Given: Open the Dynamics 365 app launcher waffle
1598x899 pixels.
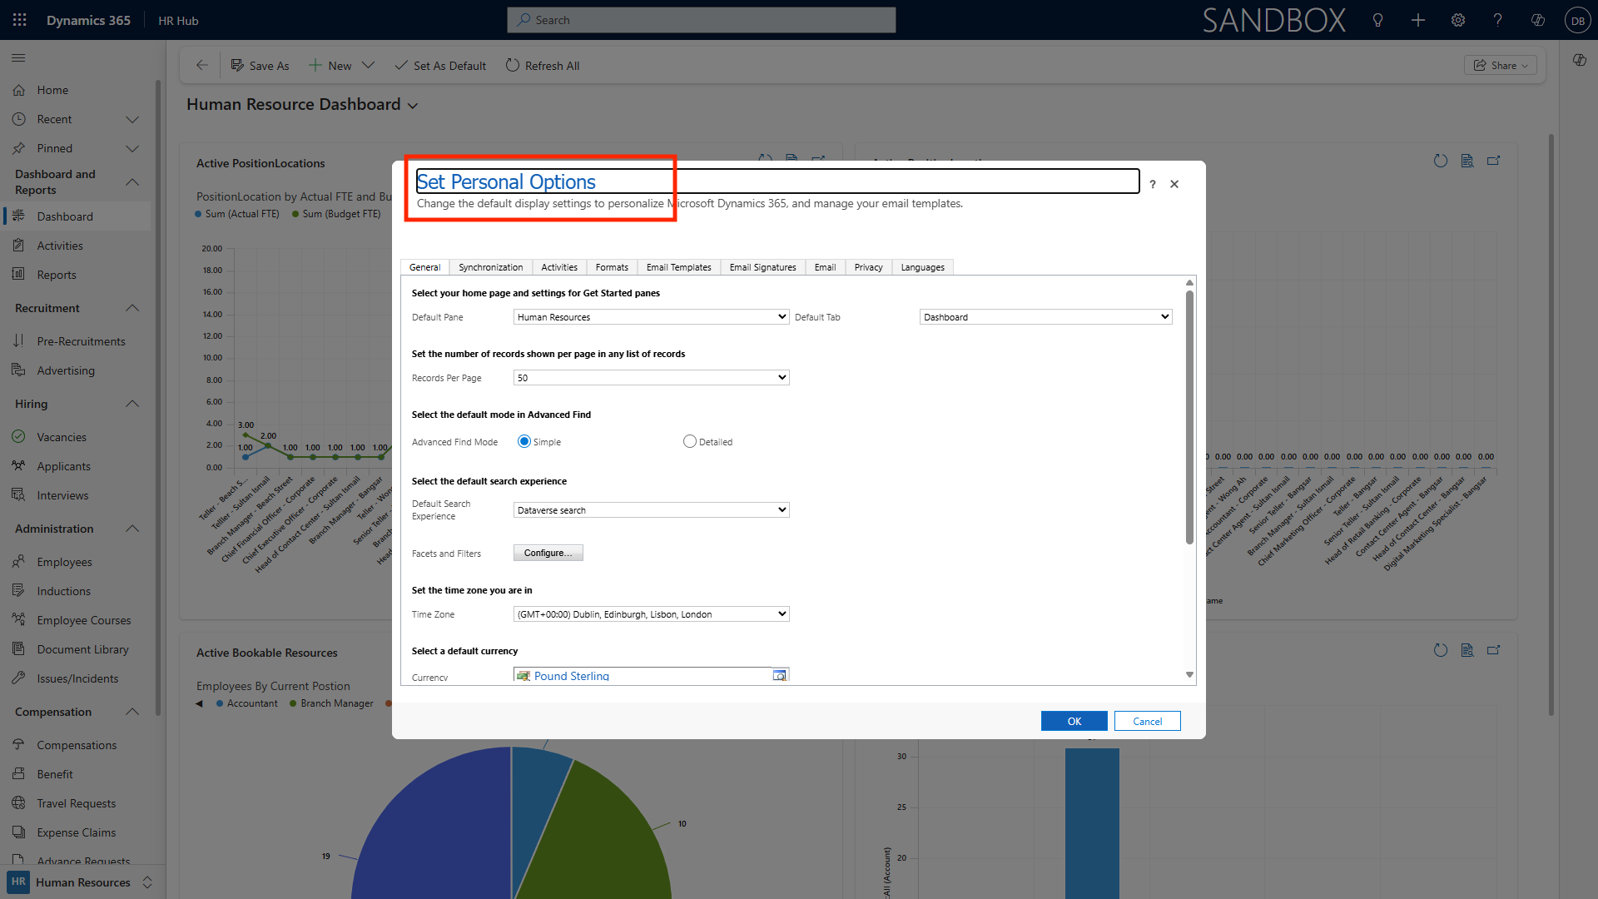Looking at the screenshot, I should pos(20,20).
